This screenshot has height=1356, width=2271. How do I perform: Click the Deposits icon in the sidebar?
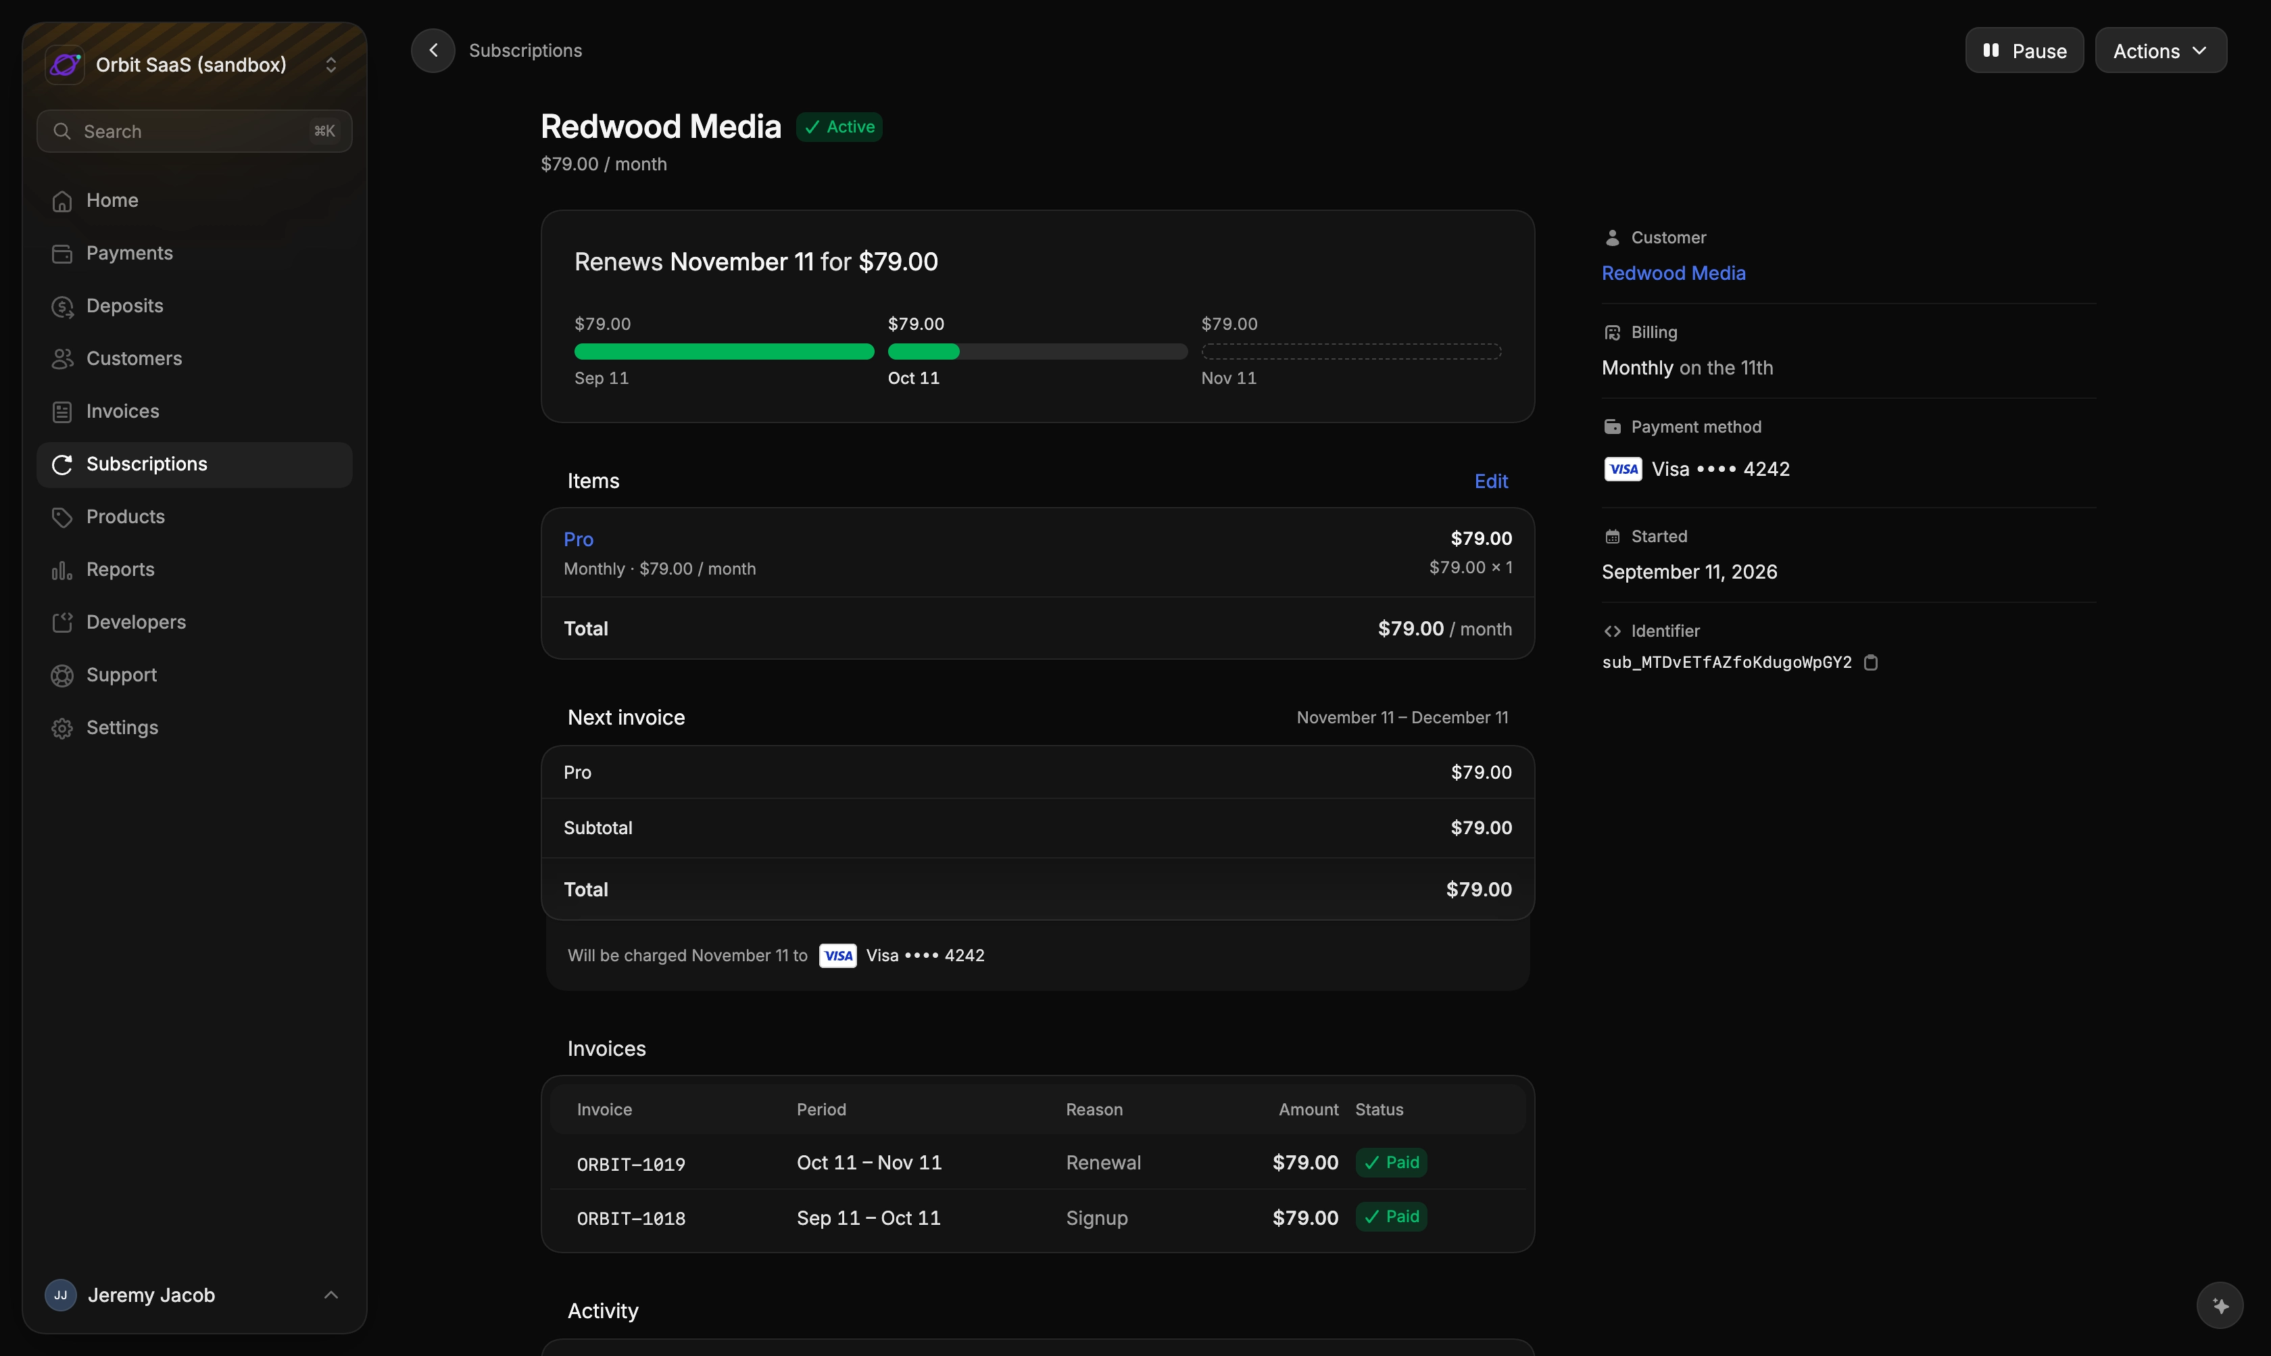pos(62,307)
